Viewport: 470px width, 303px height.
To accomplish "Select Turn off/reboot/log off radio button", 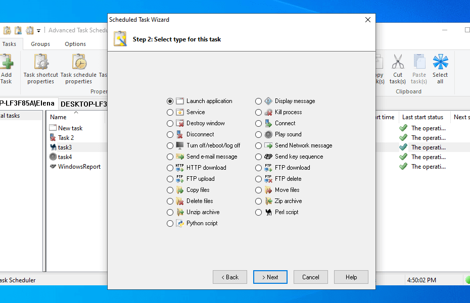I will tap(170, 145).
